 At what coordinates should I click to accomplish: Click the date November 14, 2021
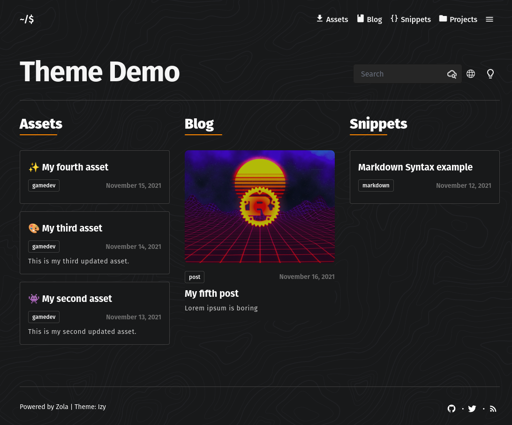point(134,247)
